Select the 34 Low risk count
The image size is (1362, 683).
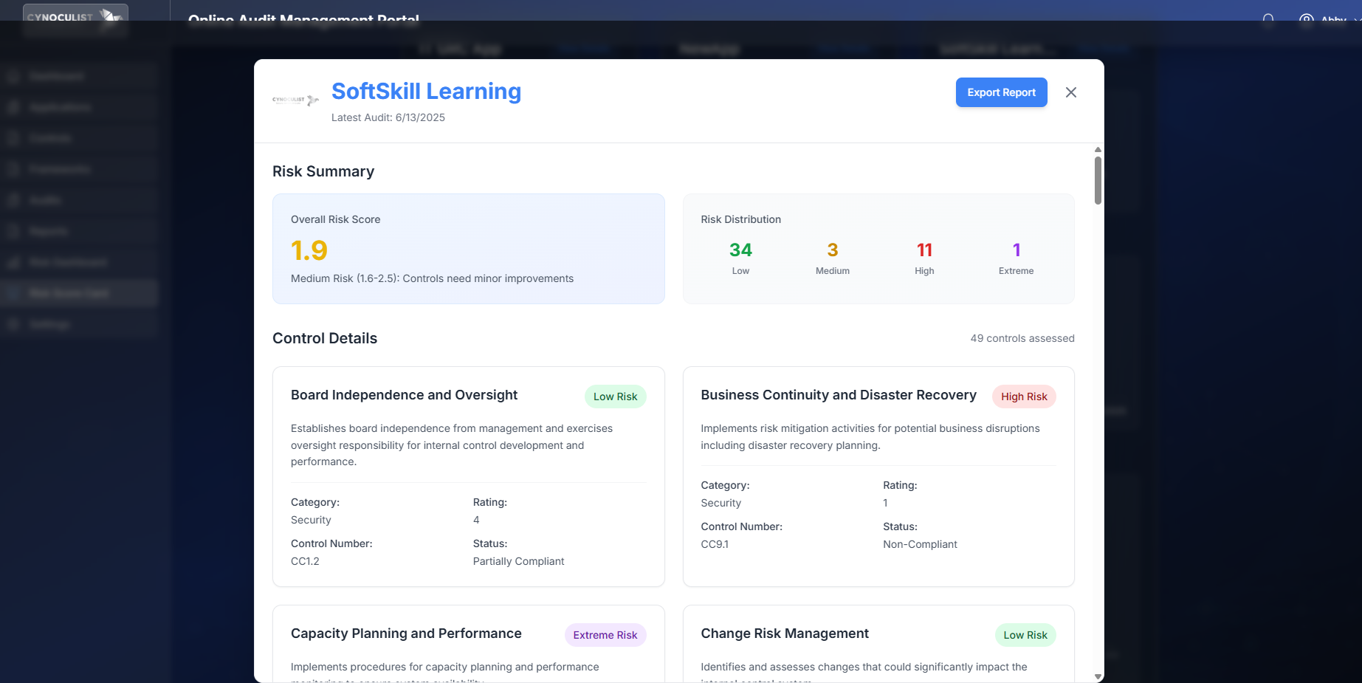tap(740, 250)
